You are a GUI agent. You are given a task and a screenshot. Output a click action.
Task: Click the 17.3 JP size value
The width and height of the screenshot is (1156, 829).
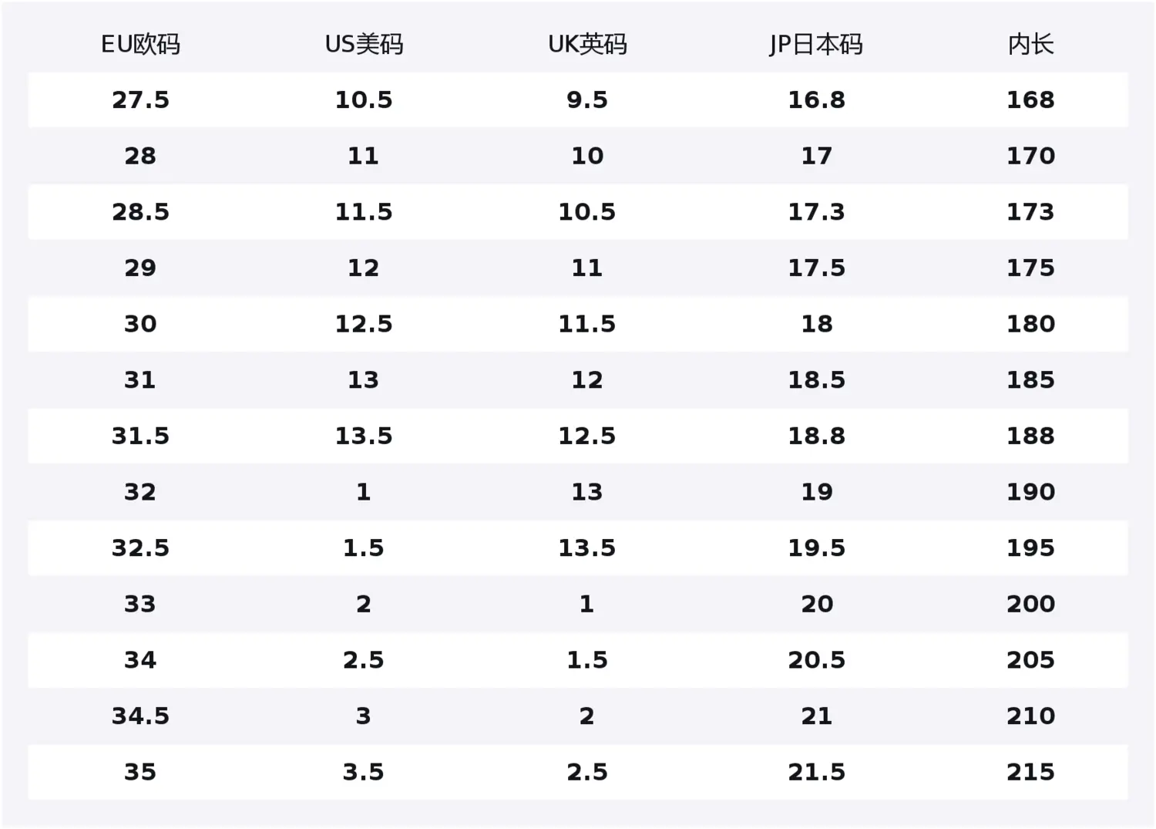816,212
